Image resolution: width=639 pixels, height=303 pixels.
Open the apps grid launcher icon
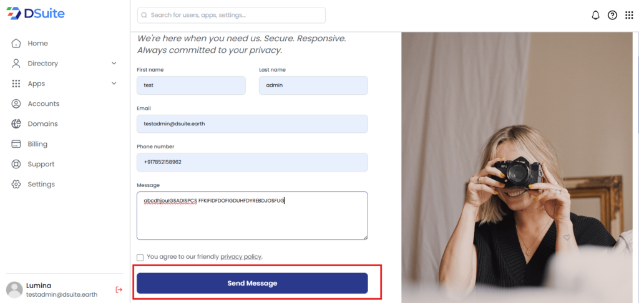click(x=629, y=15)
